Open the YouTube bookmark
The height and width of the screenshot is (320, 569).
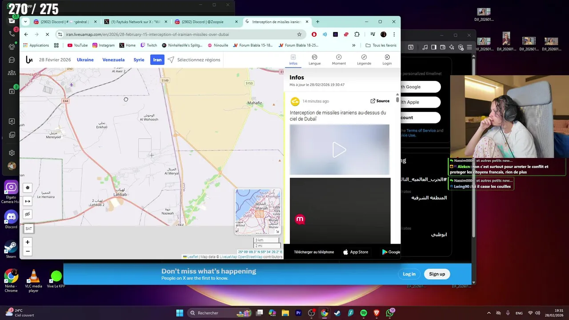pos(77,45)
